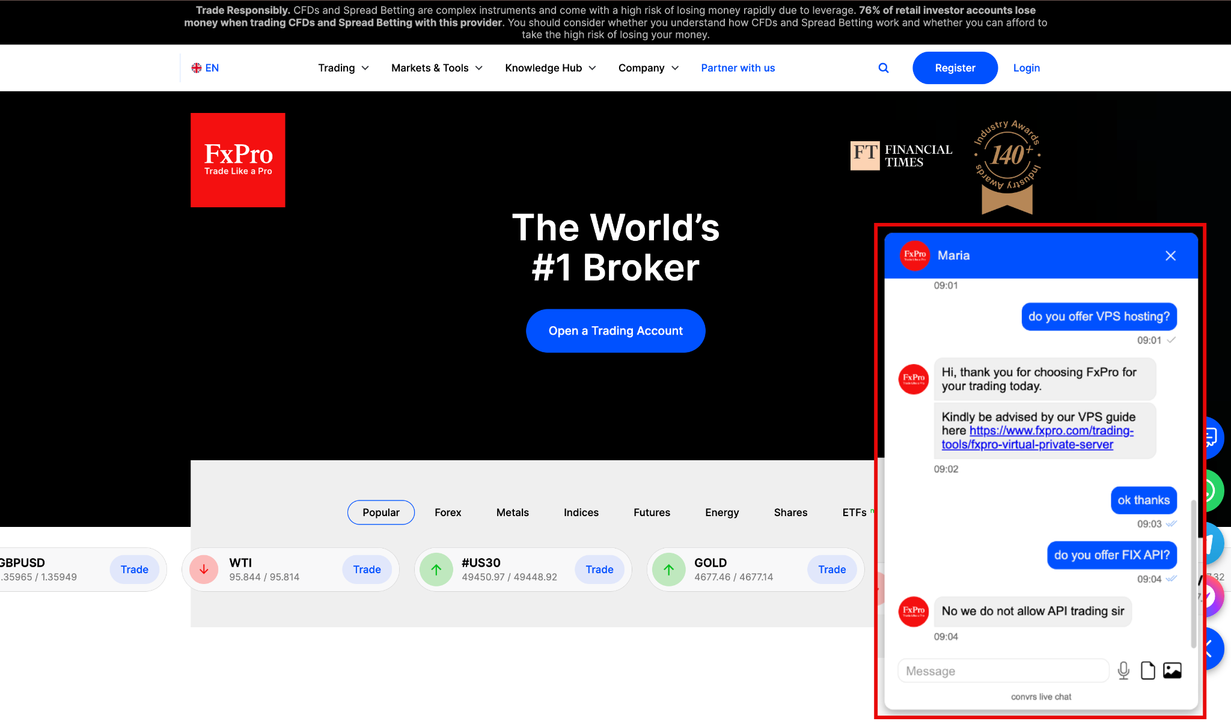Select the Forex tab
Viewport: 1231px width, 724px height.
pos(448,513)
